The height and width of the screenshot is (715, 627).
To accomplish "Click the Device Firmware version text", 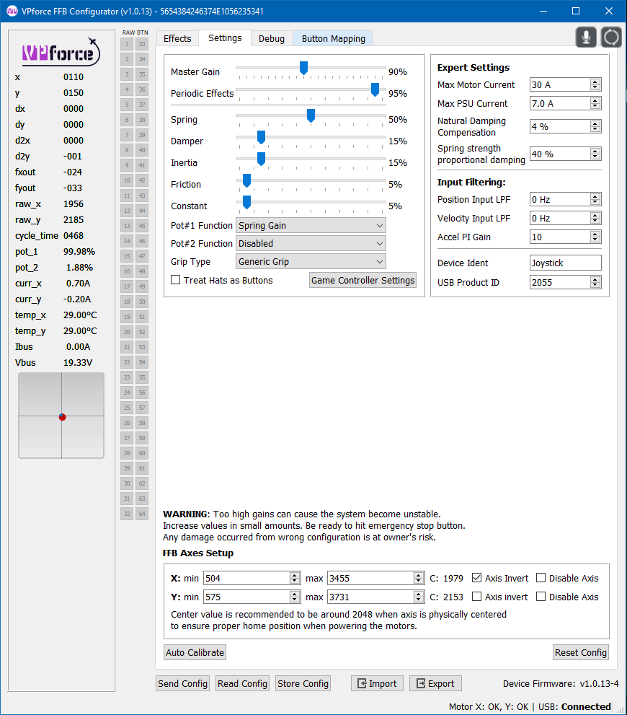I will (x=561, y=683).
